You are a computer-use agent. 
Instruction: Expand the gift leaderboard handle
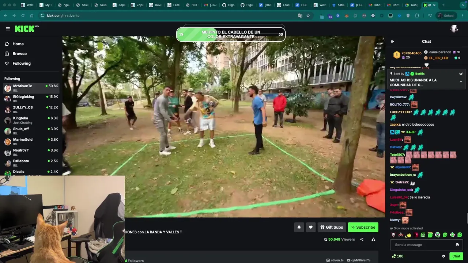[x=426, y=65]
